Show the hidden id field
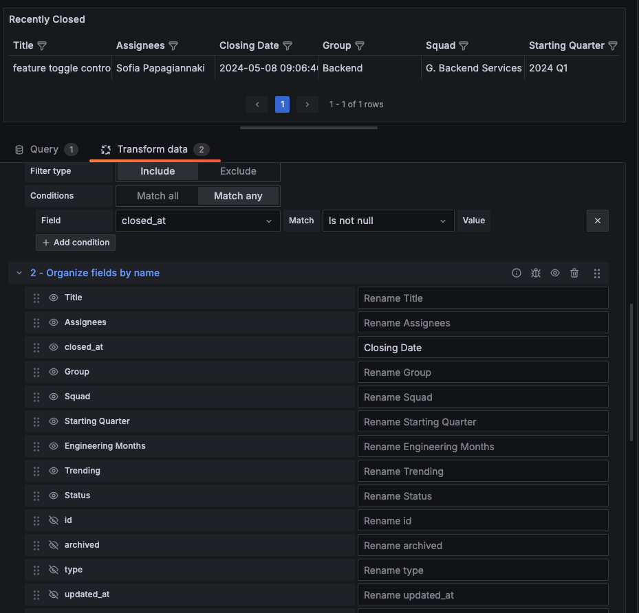The width and height of the screenshot is (639, 613). coord(54,520)
